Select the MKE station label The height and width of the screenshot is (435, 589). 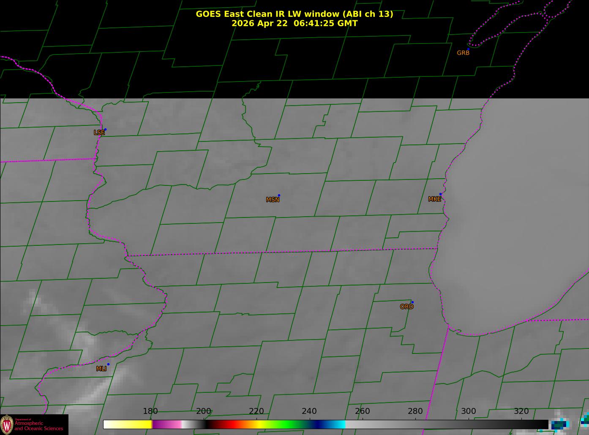point(434,199)
